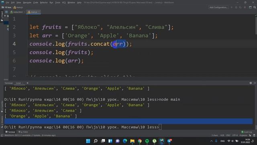
Task: Click the UTF-8 encoding indicator
Action: pyautogui.click(x=235, y=135)
